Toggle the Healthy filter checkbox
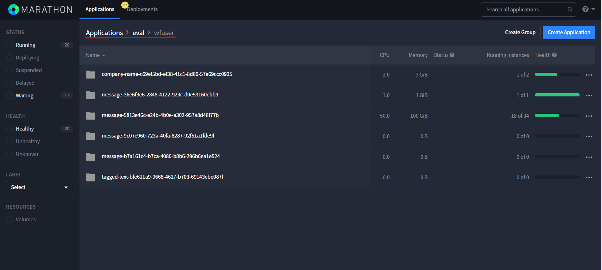This screenshot has width=602, height=270. (x=10, y=129)
